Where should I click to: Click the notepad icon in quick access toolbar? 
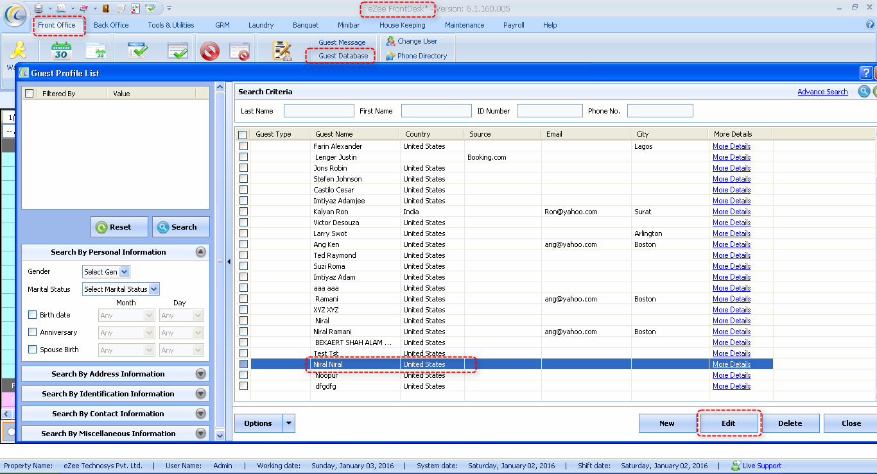pos(121,8)
